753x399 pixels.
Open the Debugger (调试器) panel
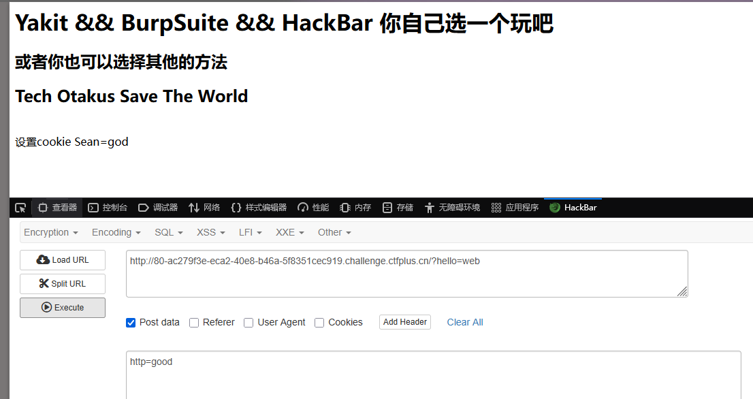click(158, 208)
